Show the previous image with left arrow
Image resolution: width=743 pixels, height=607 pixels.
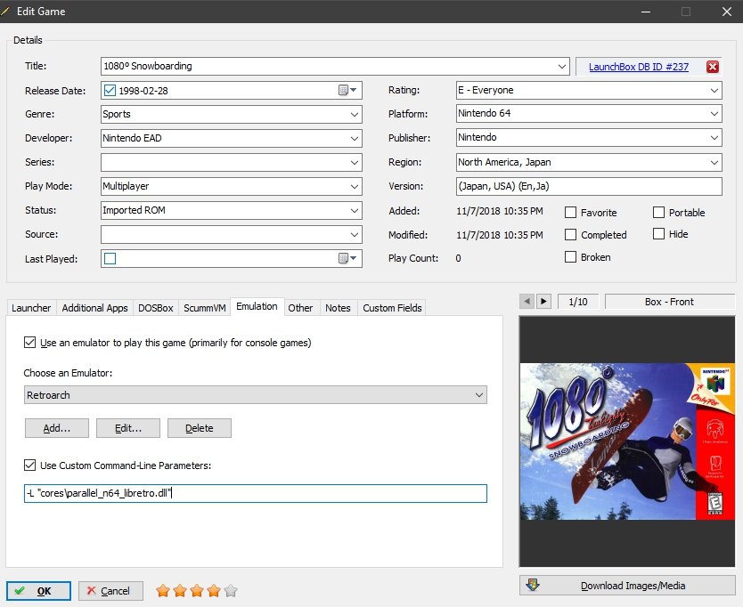coord(527,301)
